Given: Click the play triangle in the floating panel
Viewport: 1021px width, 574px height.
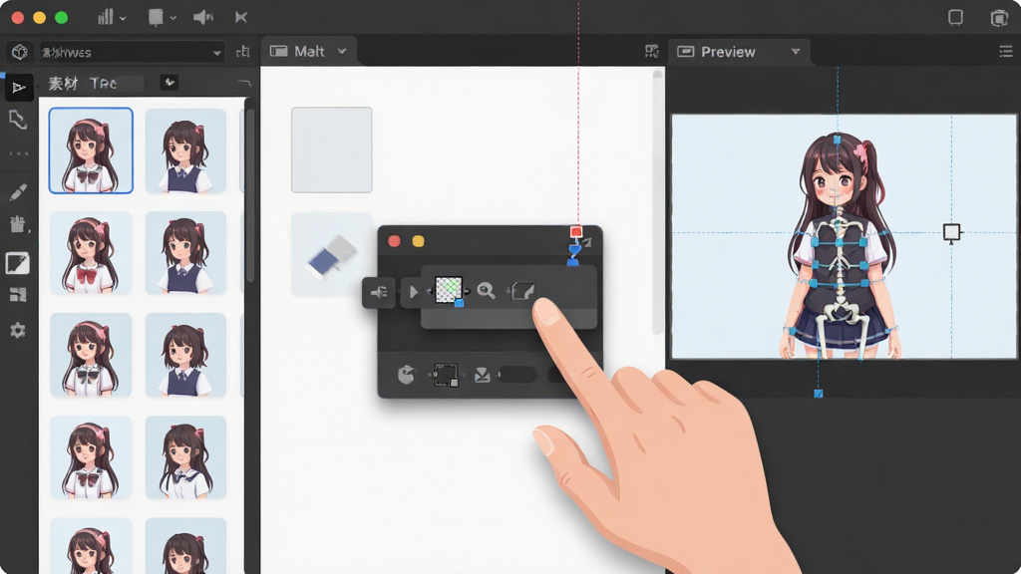Looking at the screenshot, I should [413, 292].
